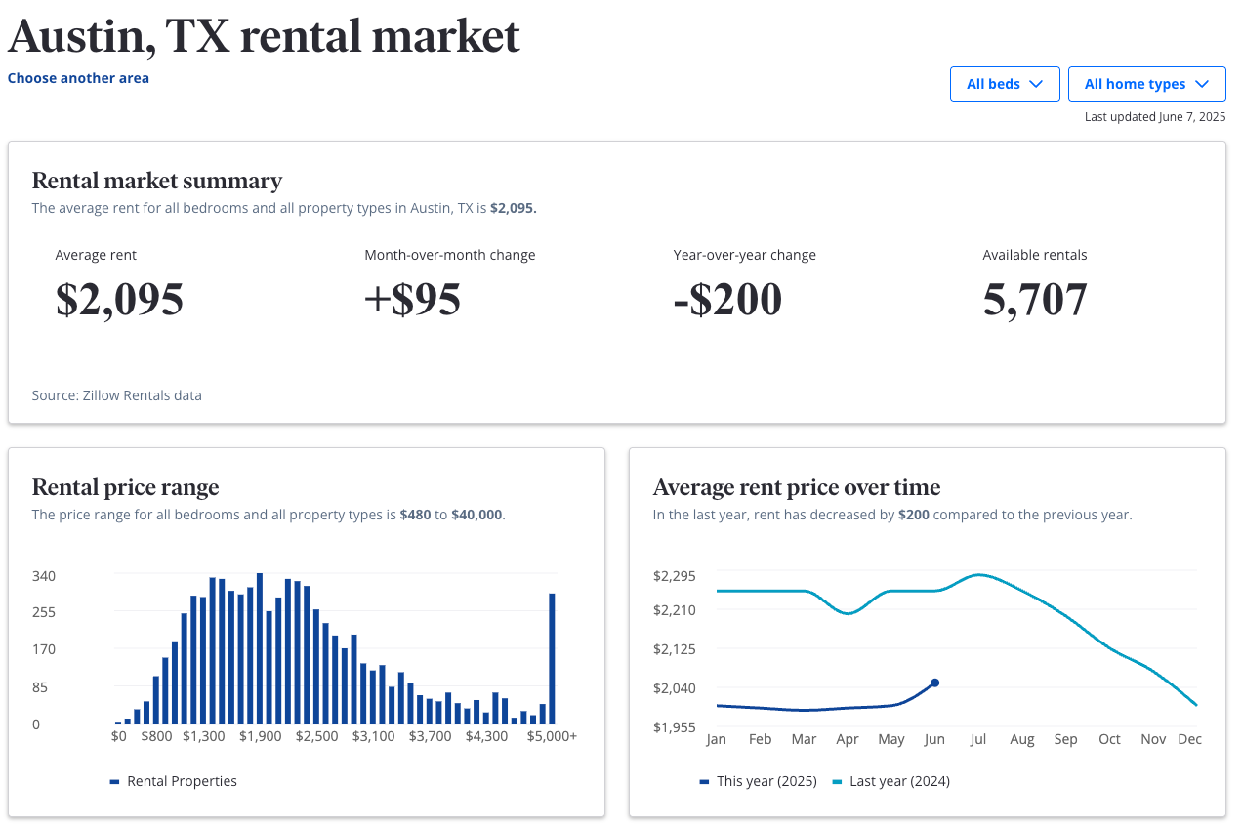Click the Rental price range heading

tap(125, 487)
